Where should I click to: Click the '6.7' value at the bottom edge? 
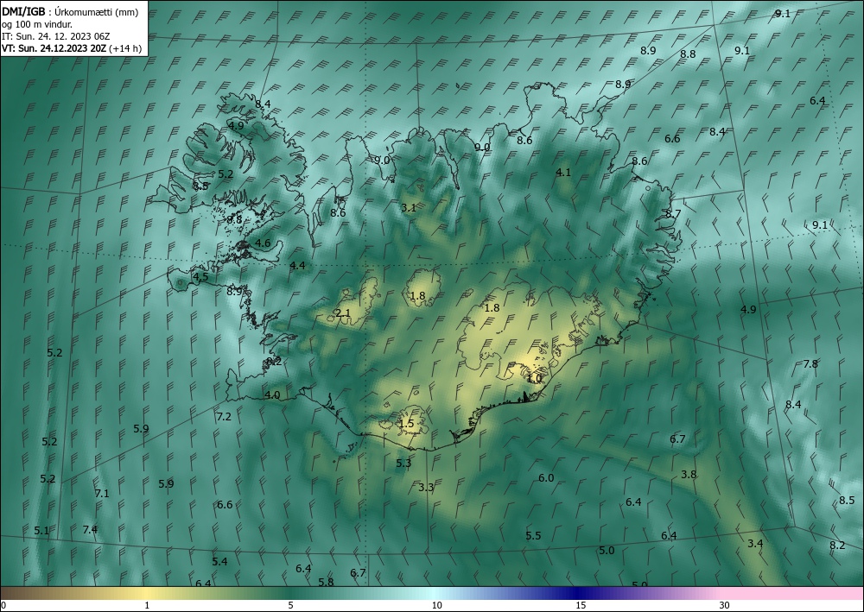click(359, 573)
